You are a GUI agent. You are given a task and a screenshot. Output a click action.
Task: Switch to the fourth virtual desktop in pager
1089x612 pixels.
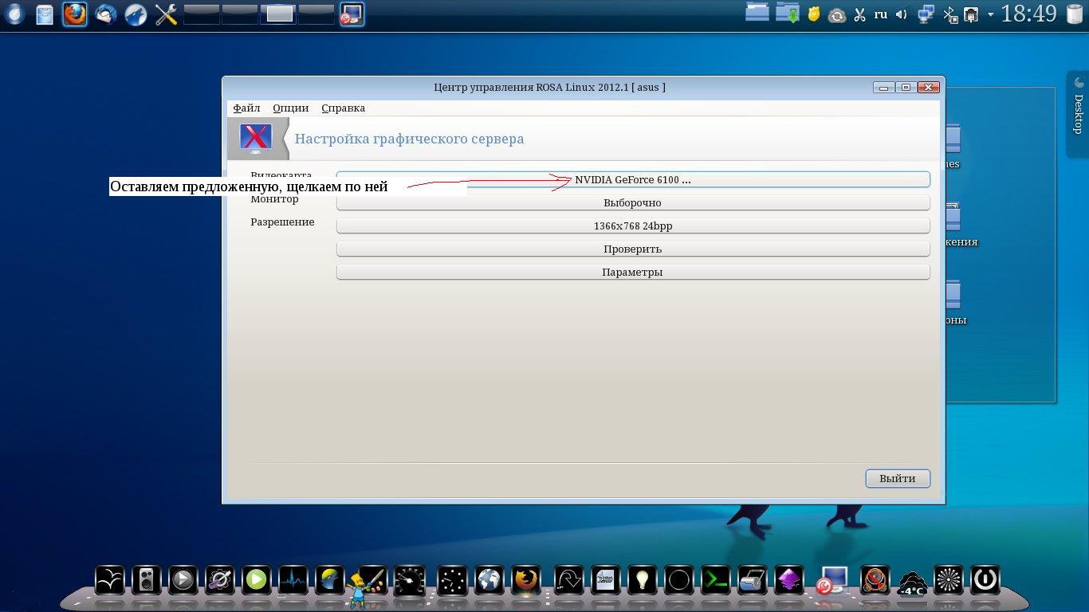316,14
